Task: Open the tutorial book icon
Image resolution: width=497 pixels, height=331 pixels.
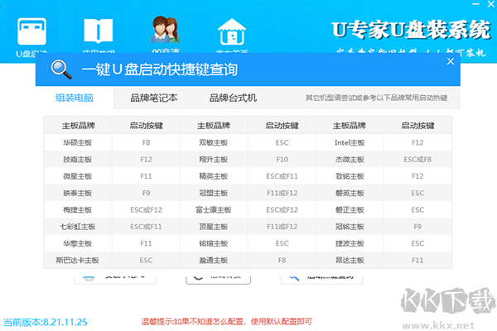Action: point(99,31)
